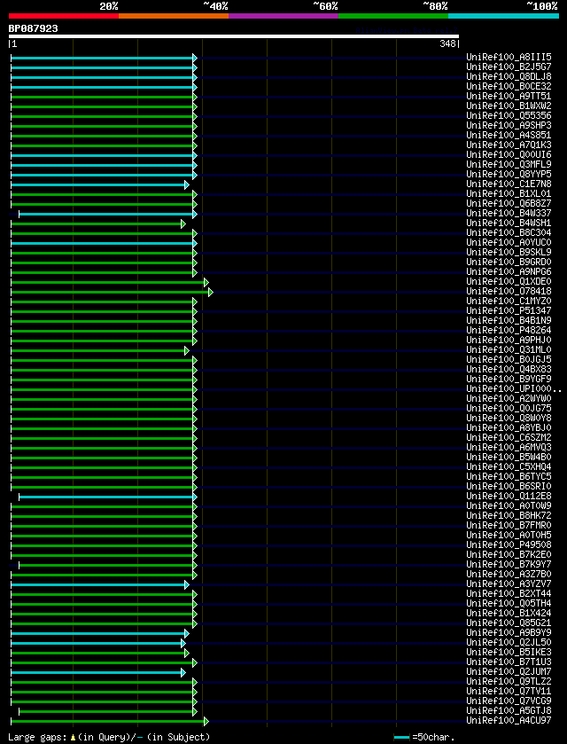Pick the UniRef100_B4WSH1 hit label
The width and height of the screenshot is (567, 744).
509,223
